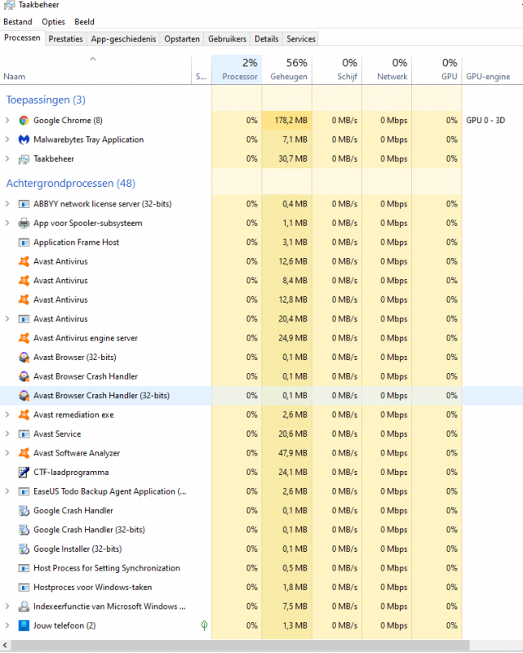
Task: Sort processes by Processor column header
Action: 237,69
